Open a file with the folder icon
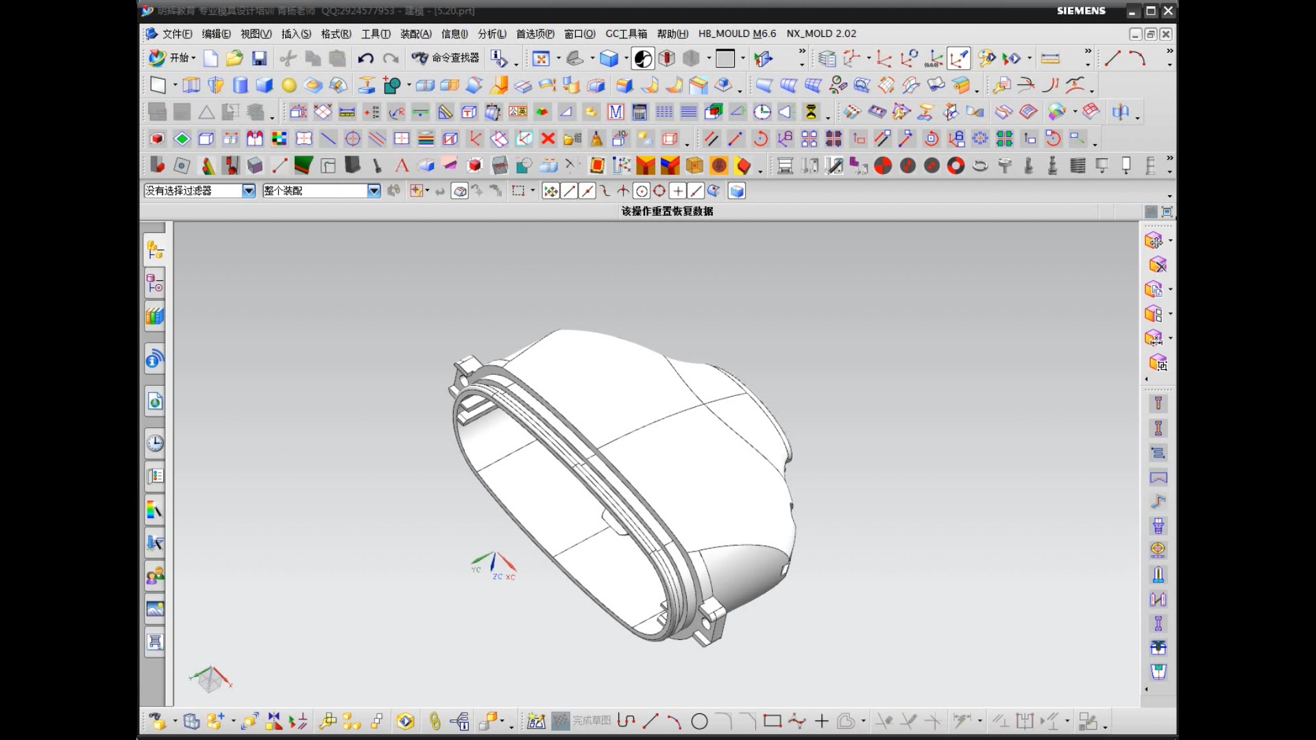This screenshot has width=1316, height=740. click(x=234, y=58)
